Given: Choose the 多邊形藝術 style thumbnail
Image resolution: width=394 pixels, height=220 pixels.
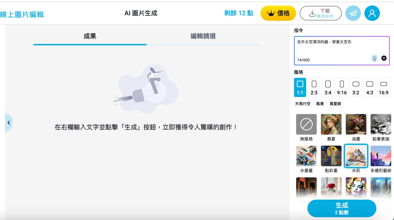Looking at the screenshot, I should click(381, 156).
